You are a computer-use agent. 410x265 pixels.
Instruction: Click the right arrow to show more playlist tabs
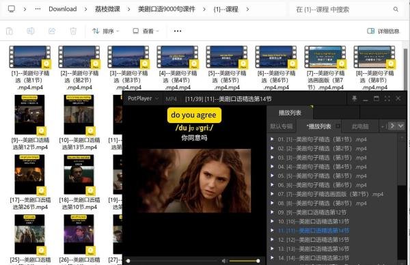point(392,126)
